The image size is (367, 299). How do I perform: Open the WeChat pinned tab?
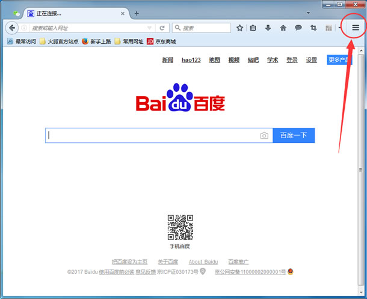click(16, 13)
